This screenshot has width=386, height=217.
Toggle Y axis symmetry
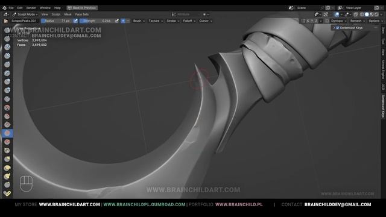[x=312, y=21]
